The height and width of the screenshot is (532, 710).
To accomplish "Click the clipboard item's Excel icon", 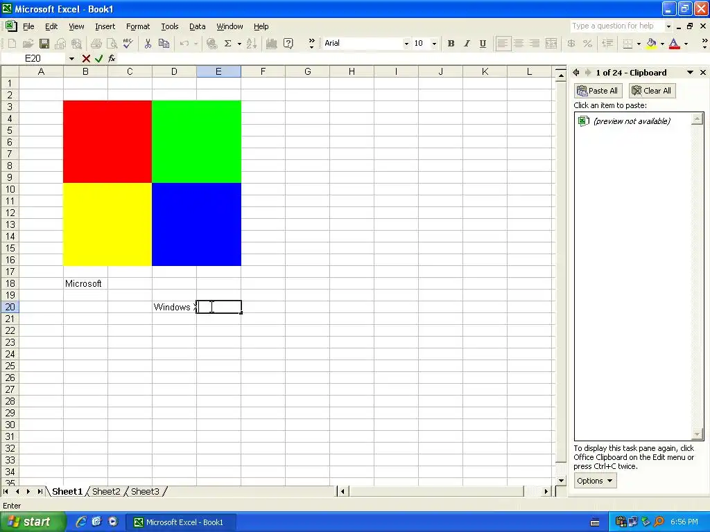I will 584,121.
